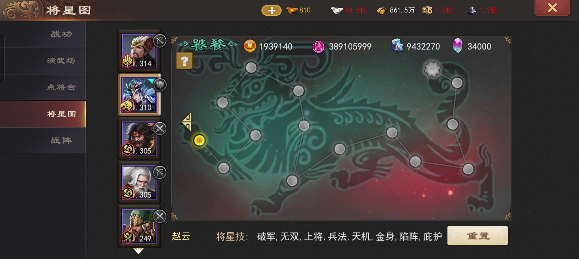Expand hero list with down arrow
The width and height of the screenshot is (579, 259).
pos(139,251)
